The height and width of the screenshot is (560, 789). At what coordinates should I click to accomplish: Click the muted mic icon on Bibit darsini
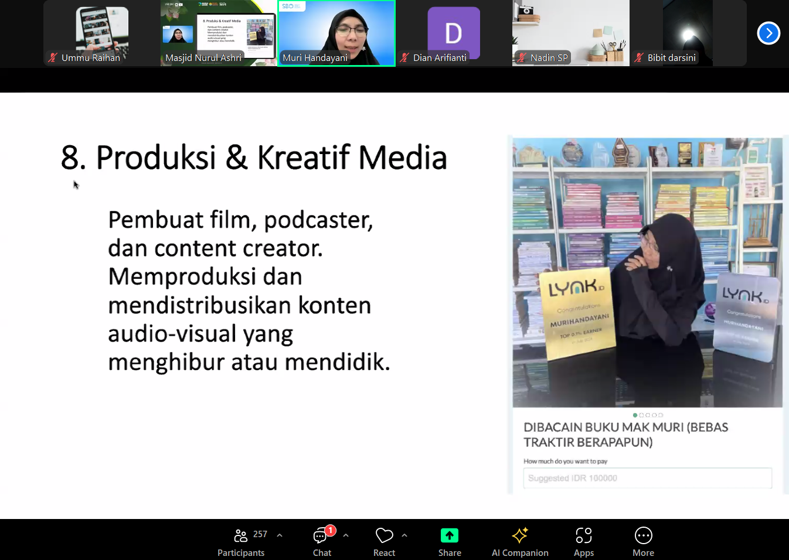(639, 57)
